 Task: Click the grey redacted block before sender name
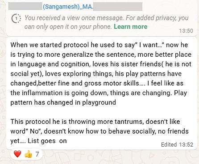25,6
